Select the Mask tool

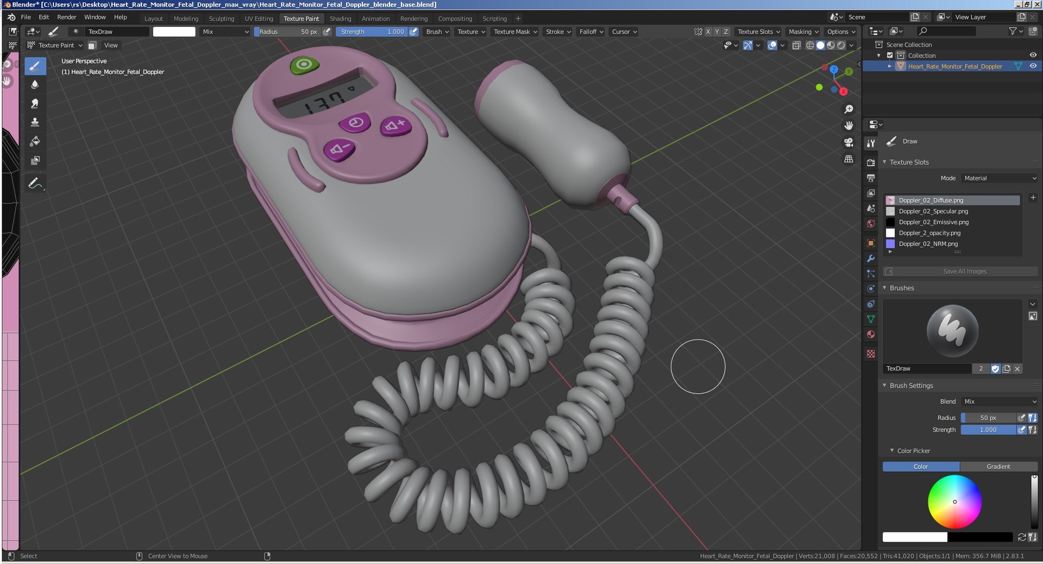click(35, 160)
